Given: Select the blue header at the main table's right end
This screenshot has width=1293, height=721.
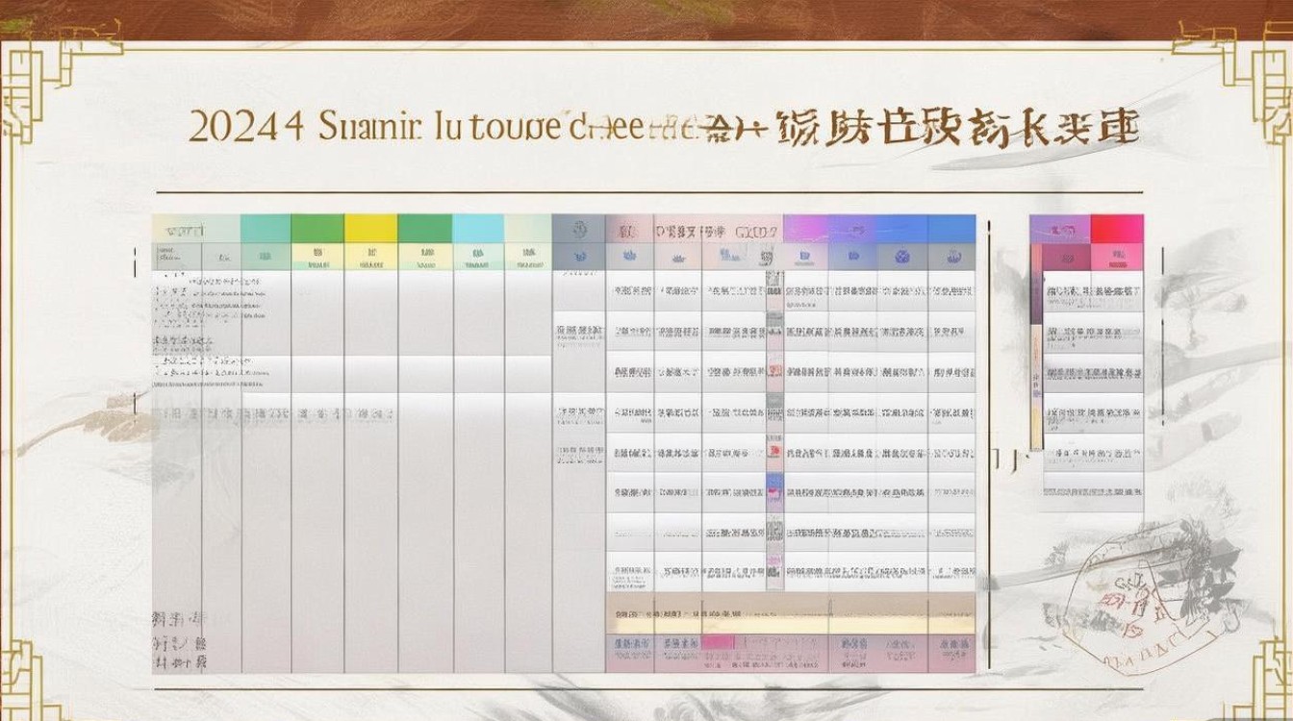Looking at the screenshot, I should [951, 229].
